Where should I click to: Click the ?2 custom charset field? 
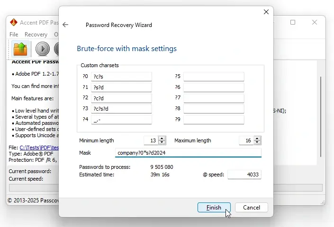coord(121,98)
